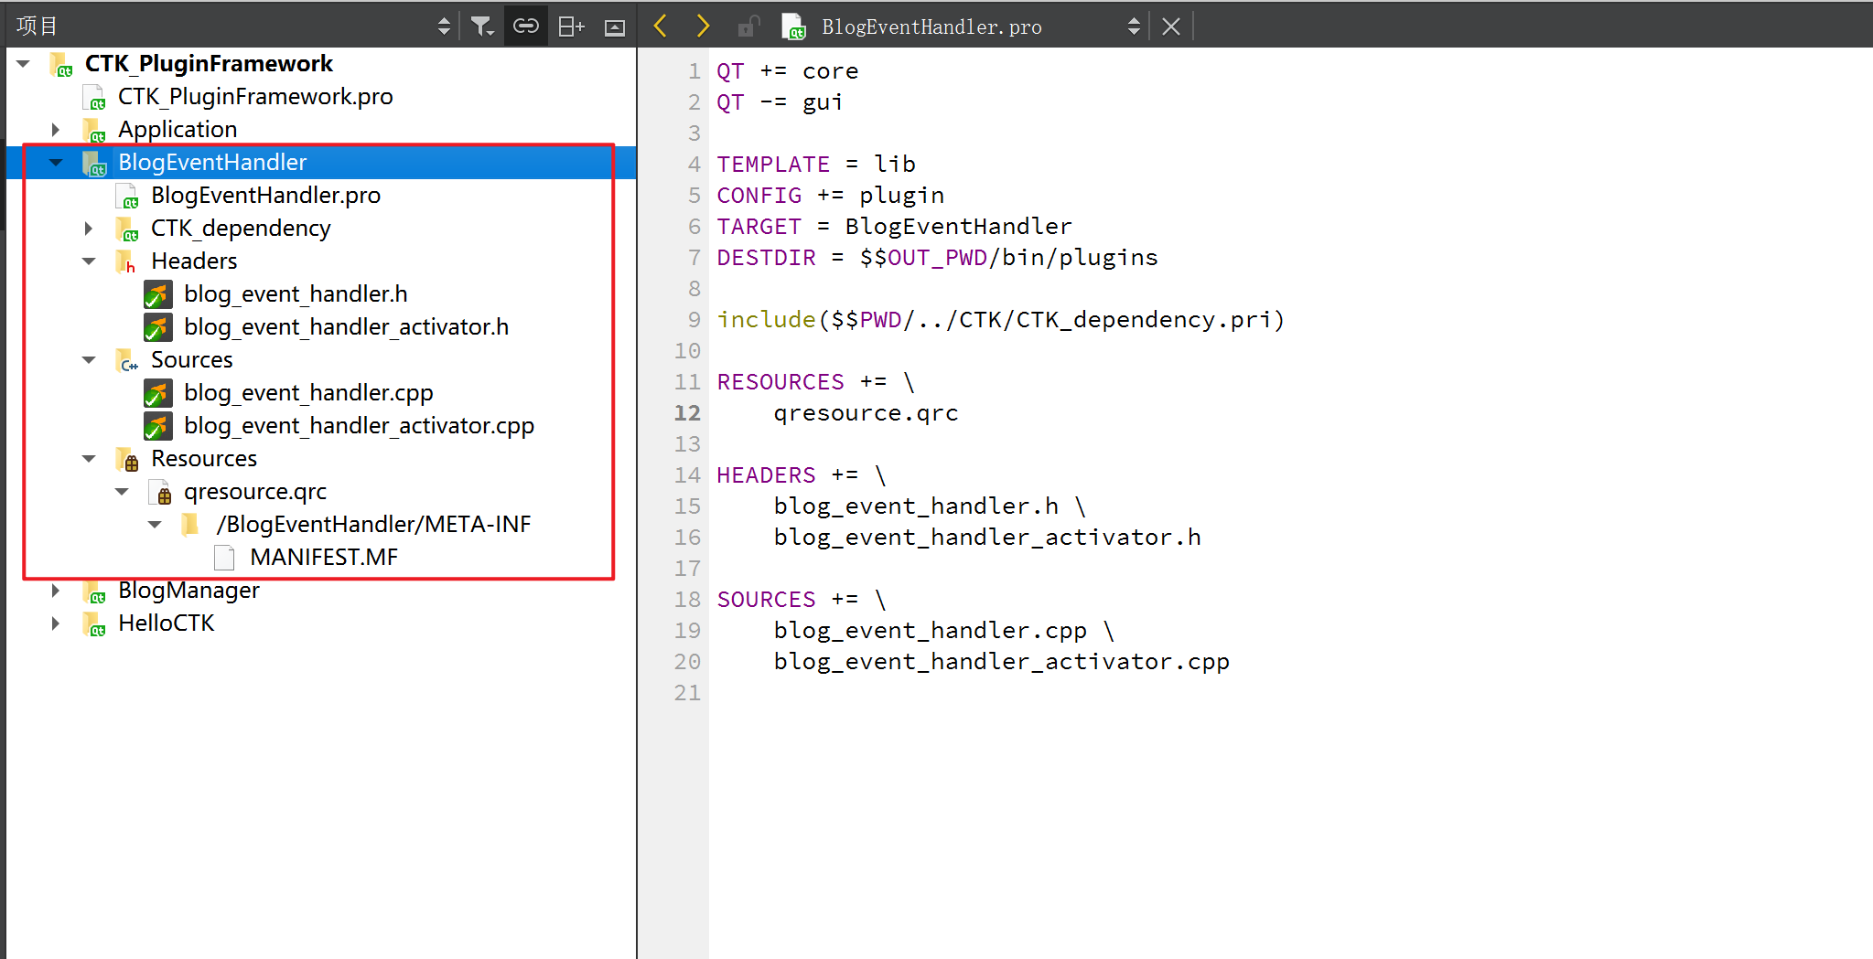Open the BlogEventHandler.pro open-documents dropdown

point(1134,27)
